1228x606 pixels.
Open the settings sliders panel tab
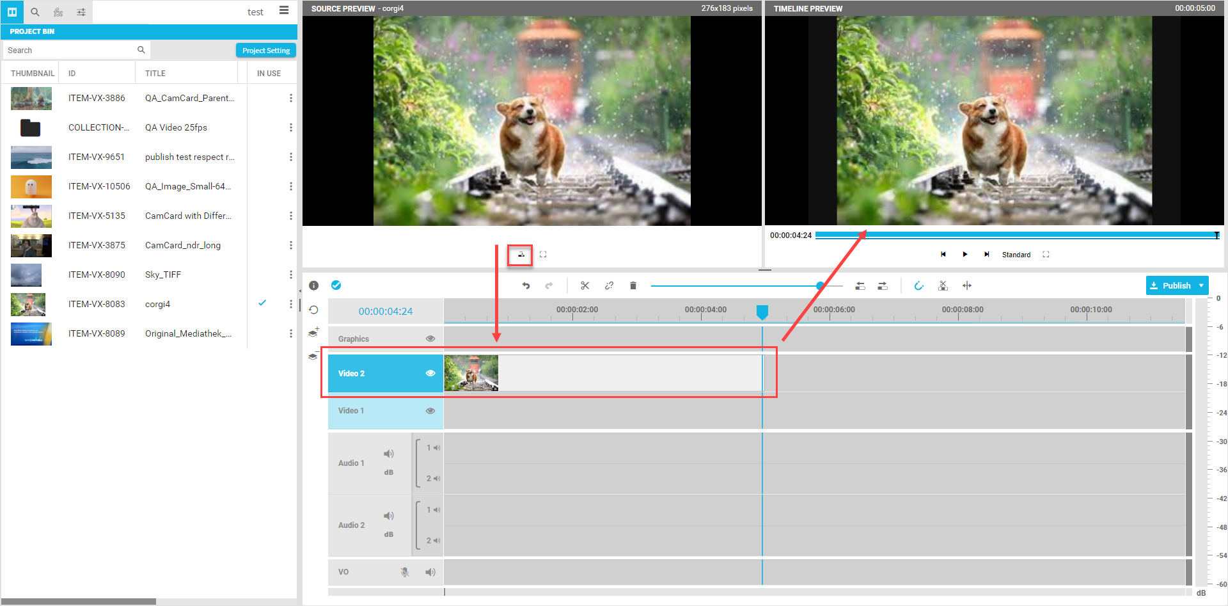pyautogui.click(x=81, y=12)
